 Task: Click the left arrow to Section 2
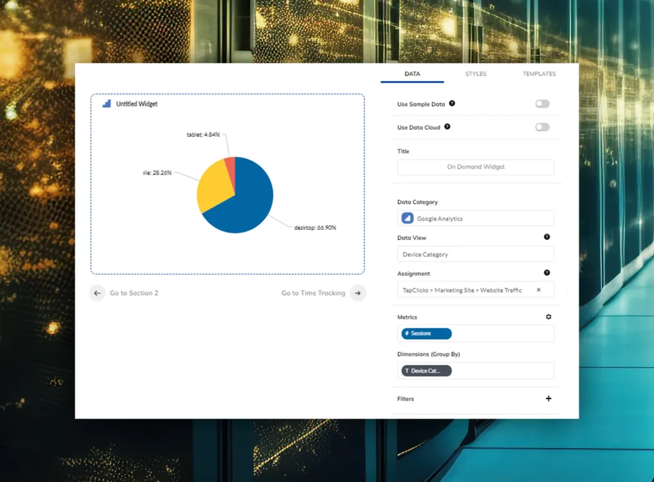tap(97, 293)
